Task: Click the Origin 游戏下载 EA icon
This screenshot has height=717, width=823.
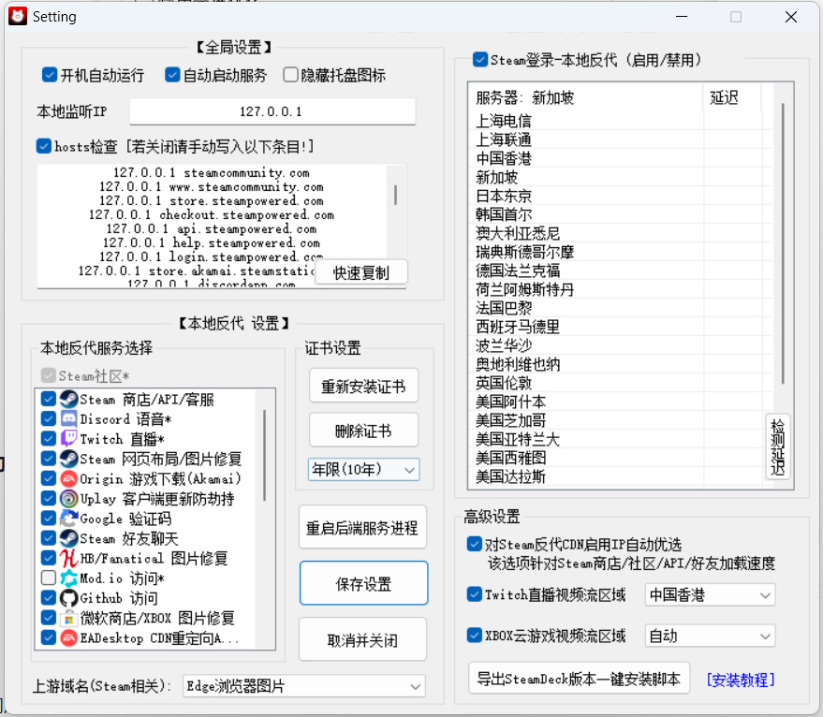Action: pyautogui.click(x=68, y=478)
